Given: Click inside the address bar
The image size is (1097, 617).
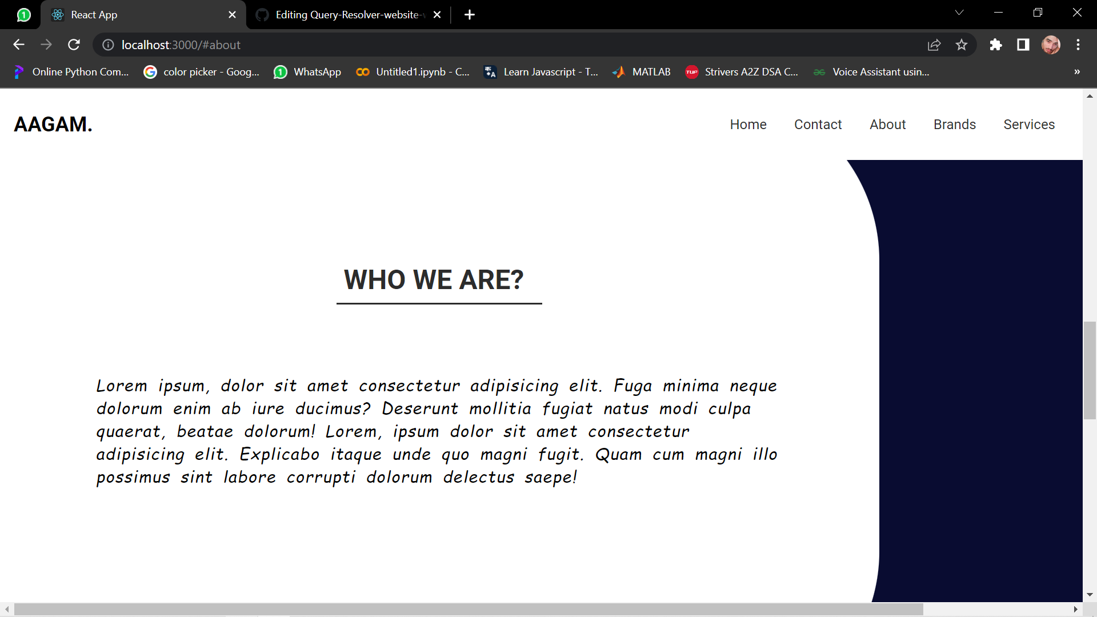Looking at the screenshot, I should [400, 45].
